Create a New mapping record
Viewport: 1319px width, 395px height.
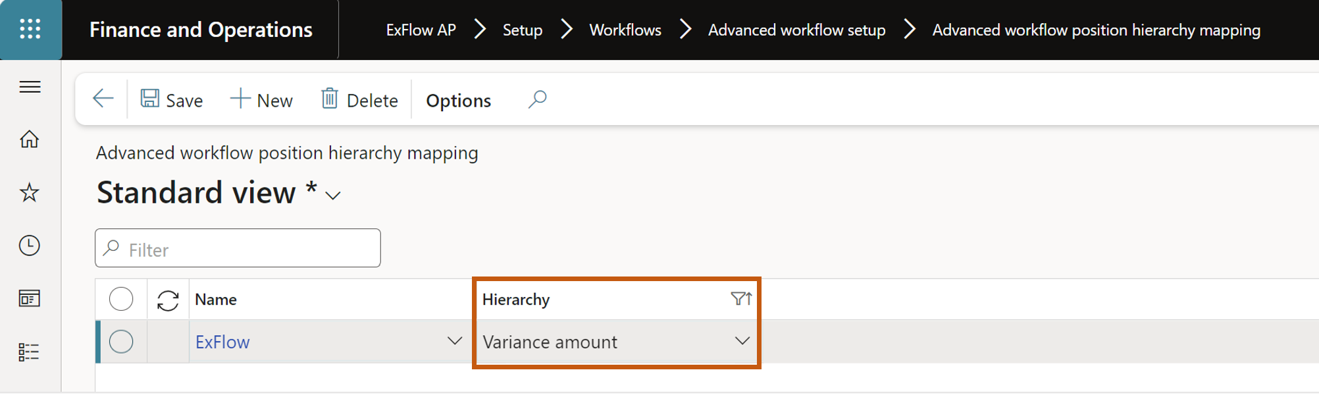261,100
